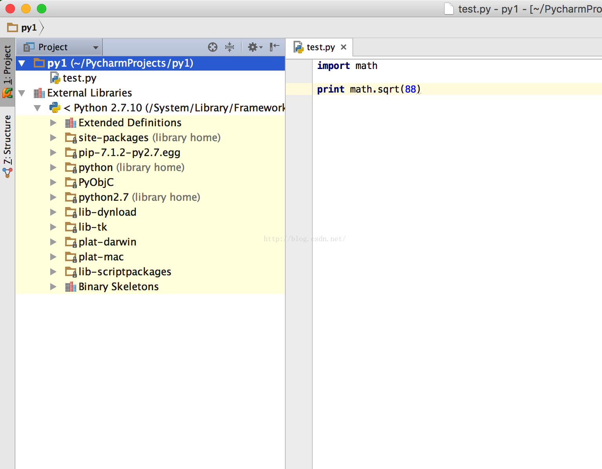Click the green macOS zoom window button

(x=41, y=9)
